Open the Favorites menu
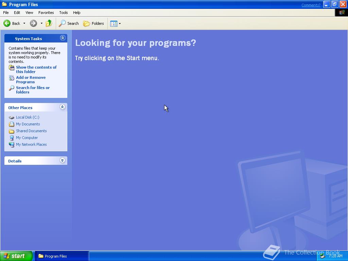This screenshot has width=348, height=261. pos(46,13)
